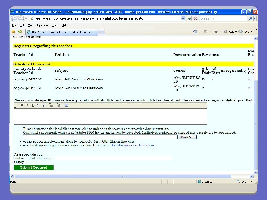
Task: Open the Edit menu
Action: click(x=22, y=25)
